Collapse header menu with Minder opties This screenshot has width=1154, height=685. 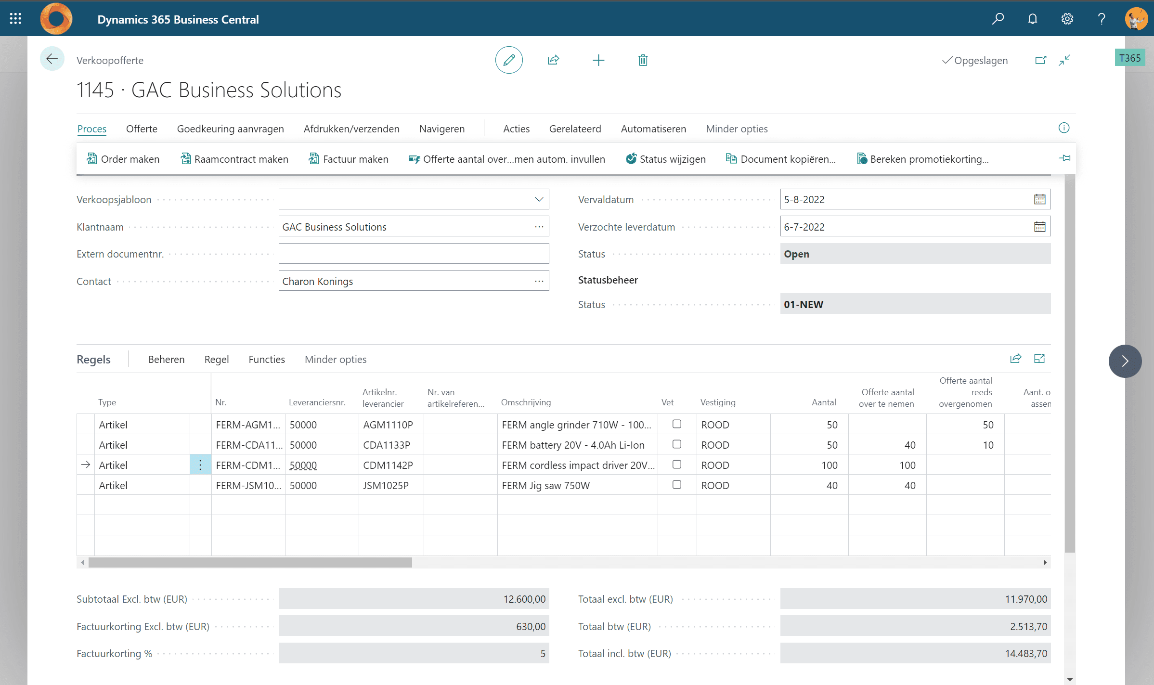[737, 129]
